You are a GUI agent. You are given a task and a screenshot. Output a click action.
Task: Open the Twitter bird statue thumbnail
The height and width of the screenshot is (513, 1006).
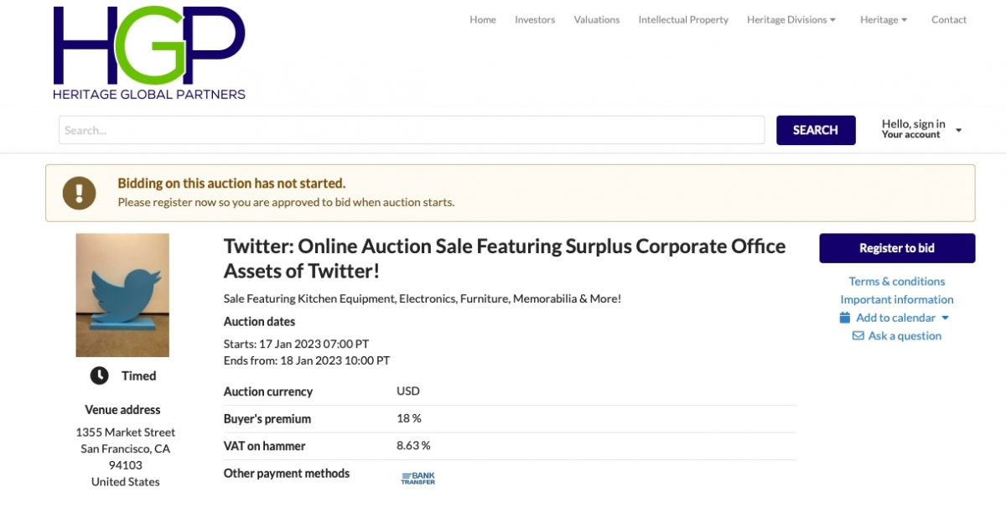pos(122,295)
